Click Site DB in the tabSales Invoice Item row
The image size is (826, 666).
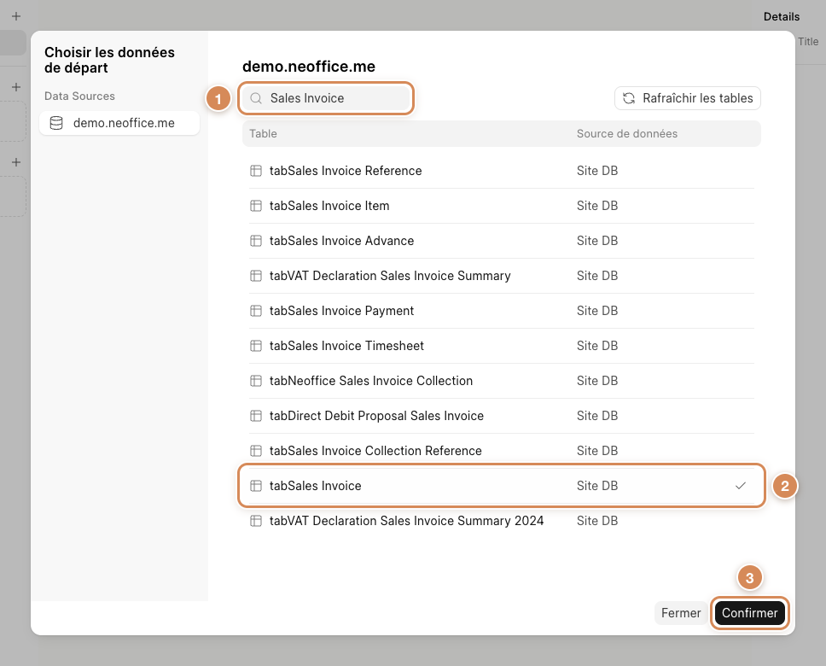[596, 206]
